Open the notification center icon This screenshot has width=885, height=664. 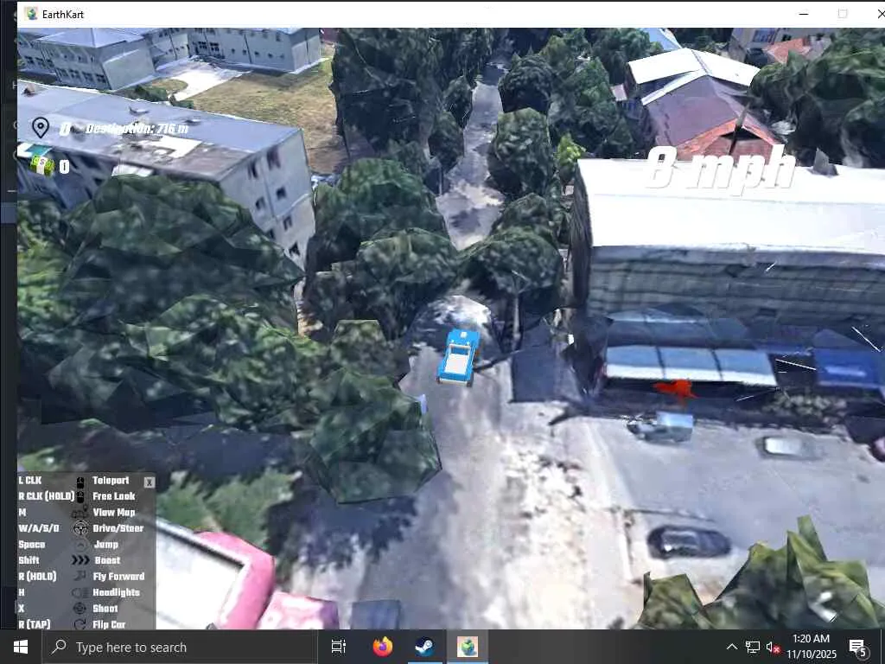[x=858, y=648]
